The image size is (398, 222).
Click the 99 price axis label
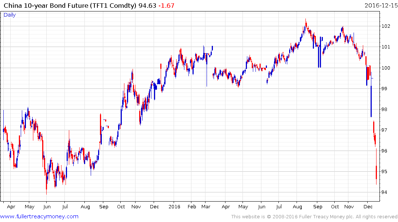[x=384, y=88]
